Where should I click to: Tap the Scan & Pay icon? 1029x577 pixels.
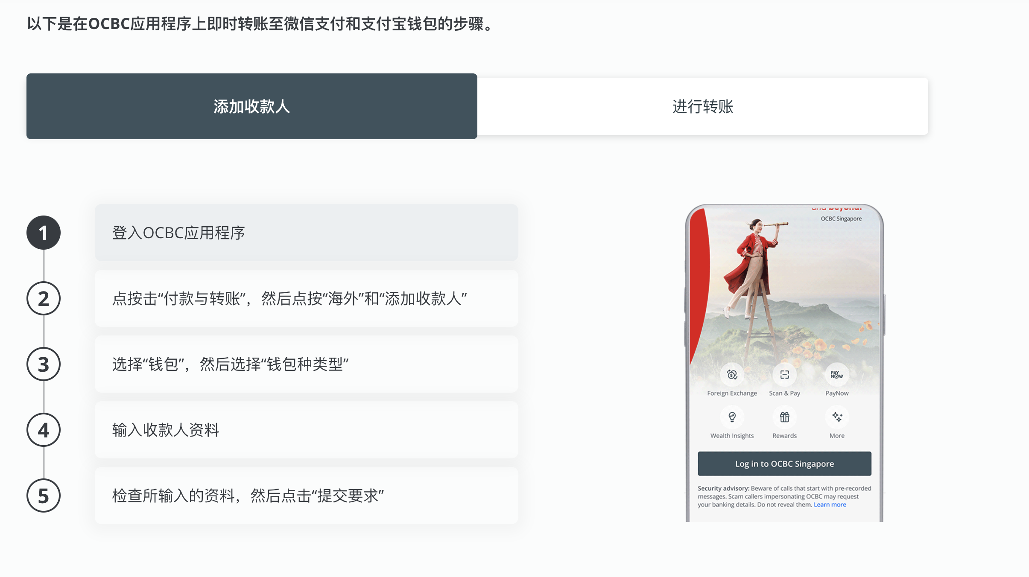(785, 376)
